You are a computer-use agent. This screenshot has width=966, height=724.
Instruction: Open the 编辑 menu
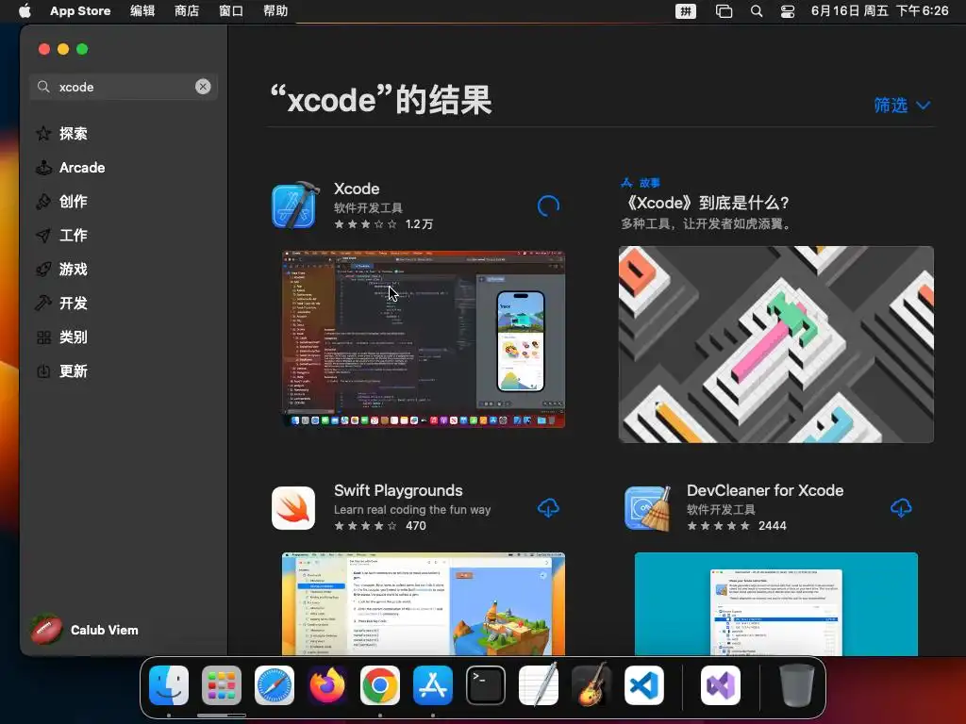click(142, 10)
